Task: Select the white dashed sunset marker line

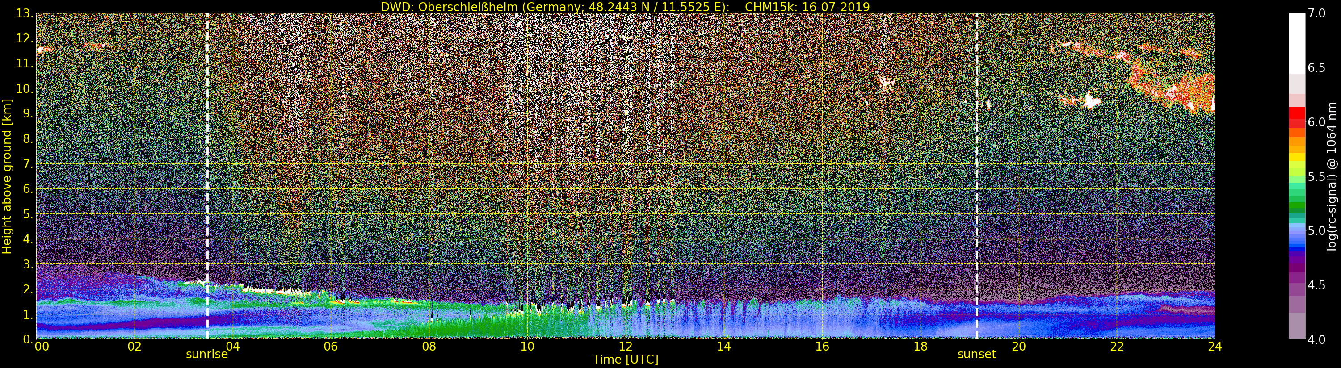Action: click(x=977, y=176)
